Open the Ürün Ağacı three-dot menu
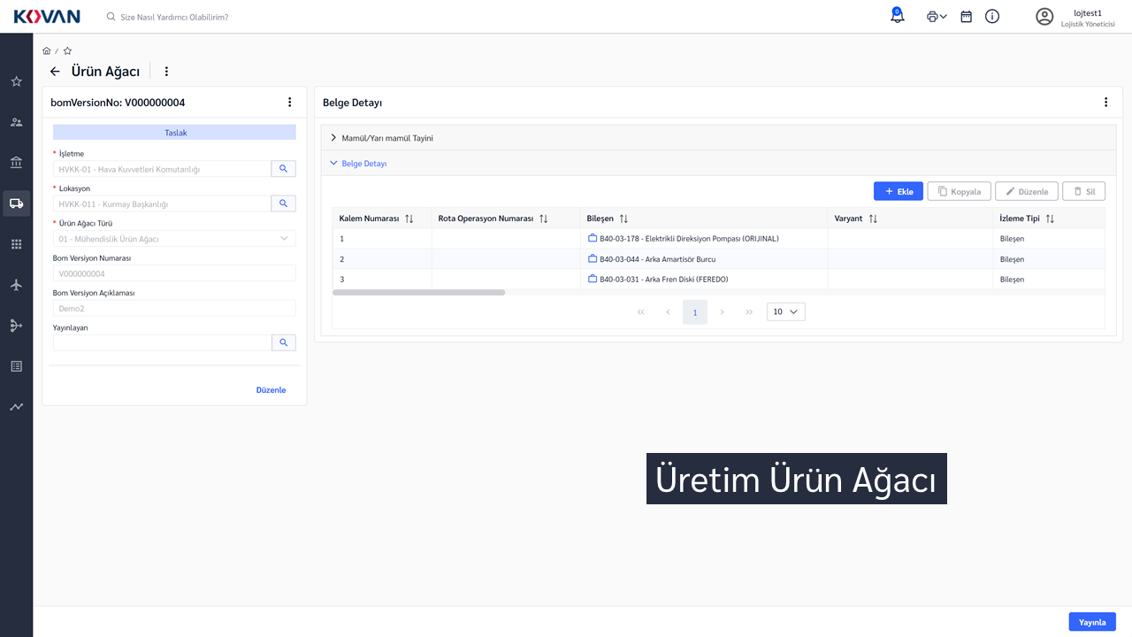 (166, 72)
